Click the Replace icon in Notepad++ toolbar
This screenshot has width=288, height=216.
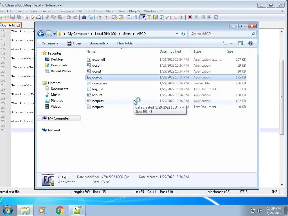click(x=90, y=17)
